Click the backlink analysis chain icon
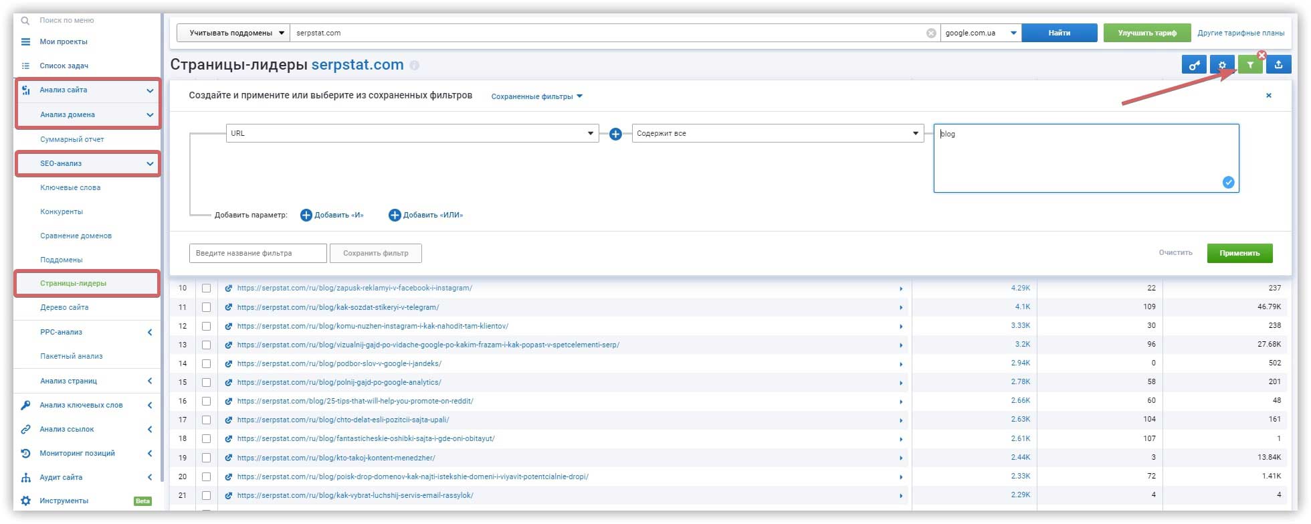Screen dimensions: 1311x524 (x=25, y=429)
